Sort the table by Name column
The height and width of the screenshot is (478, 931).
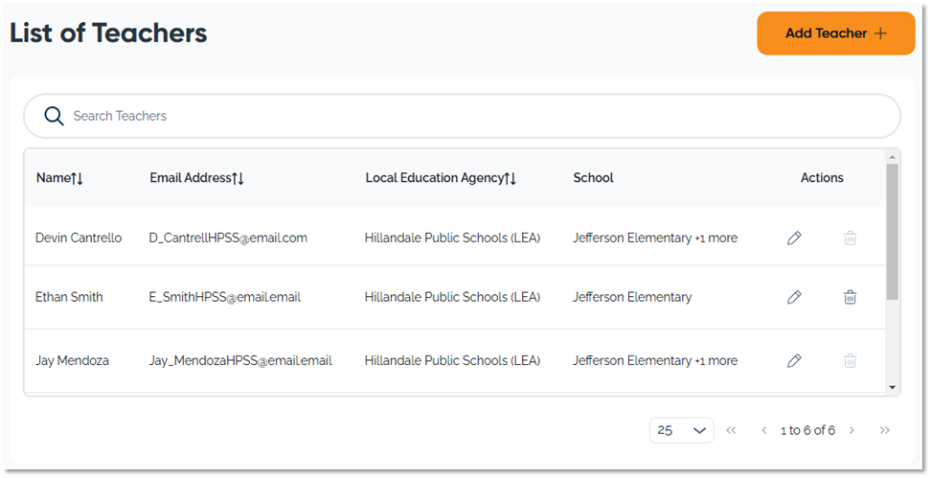pyautogui.click(x=59, y=177)
